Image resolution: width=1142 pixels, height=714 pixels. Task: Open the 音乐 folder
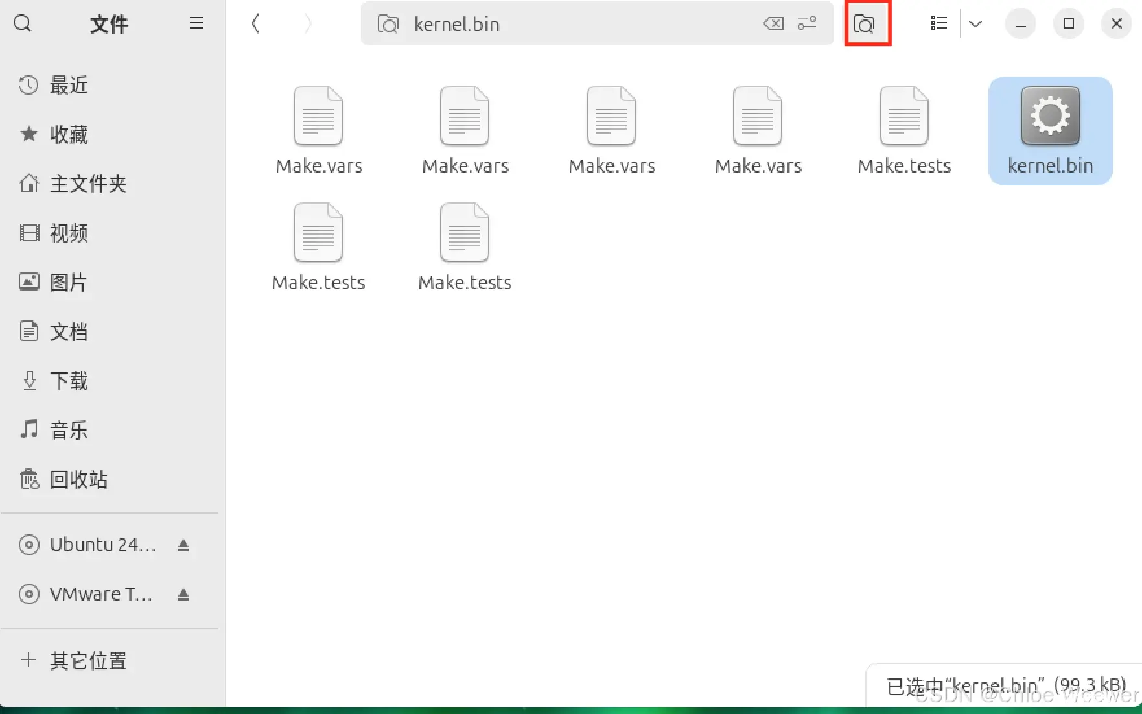[x=113, y=430]
